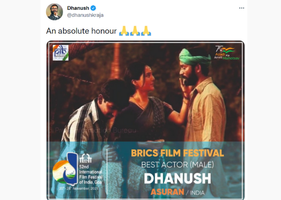Visit the @dhanushkraja handle link
This screenshot has height=200, width=281.
[85, 15]
